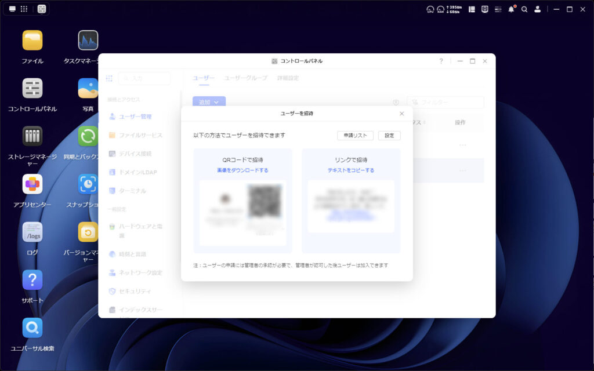The image size is (594, 371).
Task: Switch to the ユーザーグループ tab
Action: (x=246, y=77)
